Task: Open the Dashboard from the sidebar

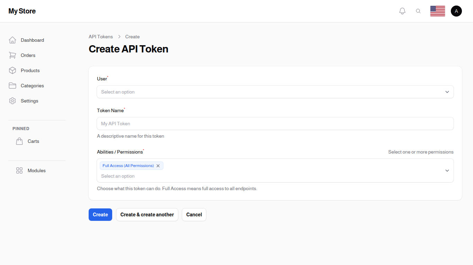Action: click(32, 40)
